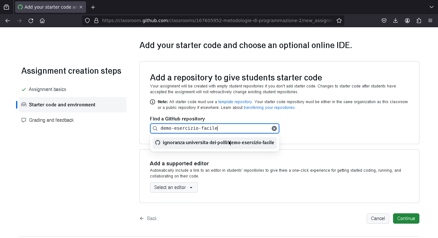Click the Find a GitHub repository field
Screen dimensions: 438x238
(x=215, y=128)
